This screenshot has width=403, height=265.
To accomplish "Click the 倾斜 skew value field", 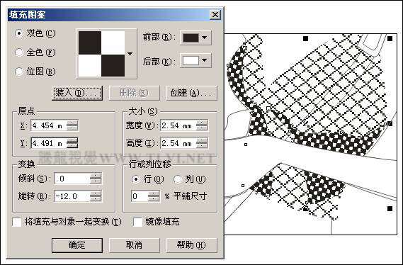I will pos(72,179).
